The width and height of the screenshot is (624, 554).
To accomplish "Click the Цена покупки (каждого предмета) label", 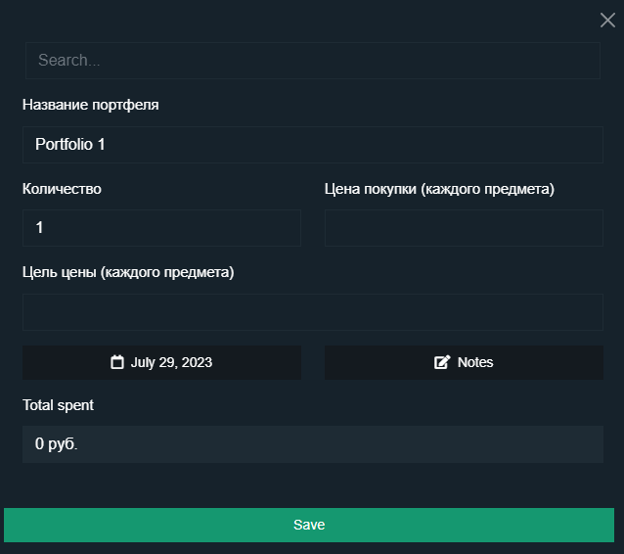I will pos(439,189).
